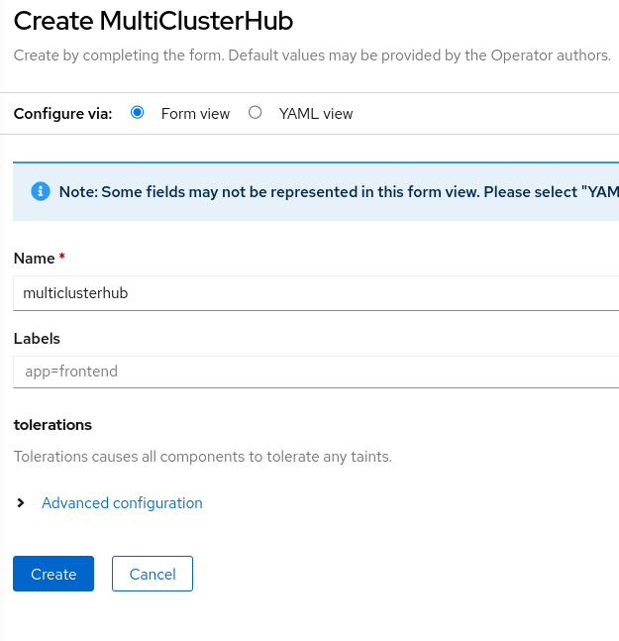Image resolution: width=619 pixels, height=641 pixels.
Task: Click the "Configure via:" label
Action: point(62,114)
